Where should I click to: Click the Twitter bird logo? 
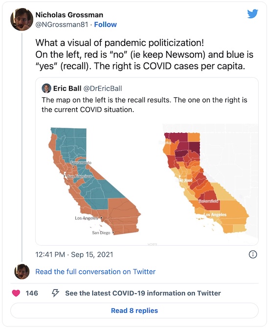[x=253, y=14]
